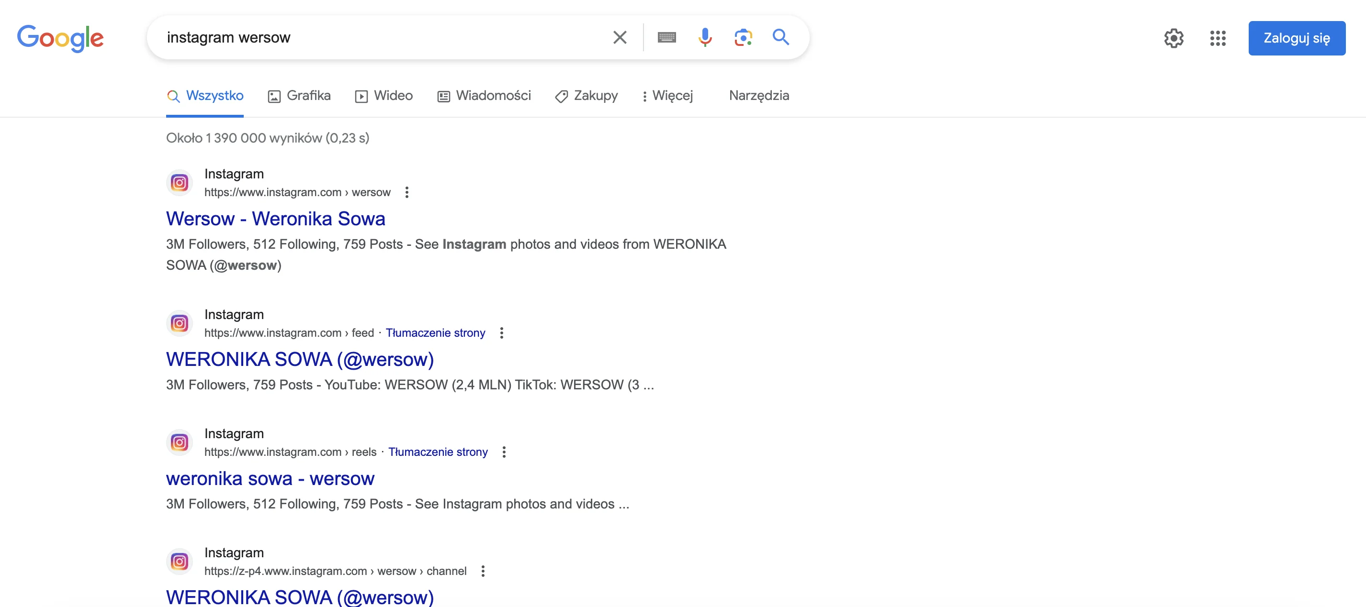Click the Instagram favicon of the channel result
Viewport: 1366px width, 607px height.
tap(179, 562)
